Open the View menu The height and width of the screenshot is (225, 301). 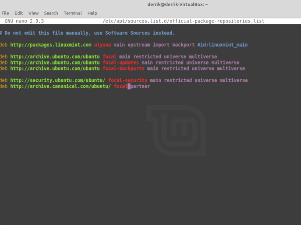(33, 13)
